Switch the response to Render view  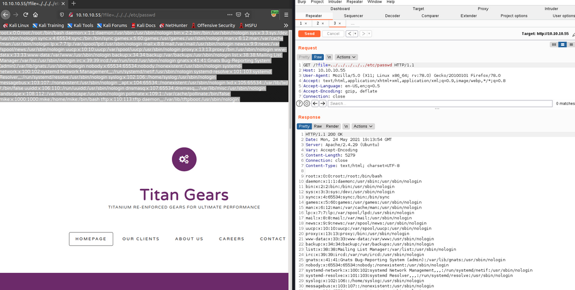(332, 126)
